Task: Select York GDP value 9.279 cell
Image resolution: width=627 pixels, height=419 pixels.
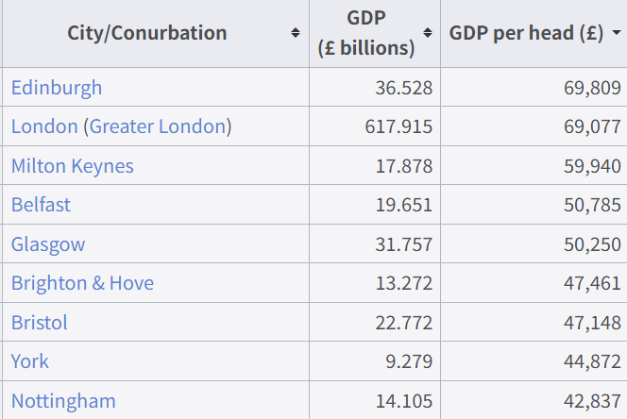Action: tap(375, 361)
